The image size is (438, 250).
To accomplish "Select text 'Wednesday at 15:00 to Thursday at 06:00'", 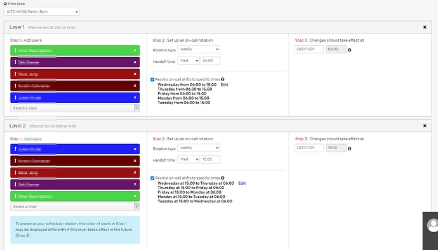I will (x=196, y=183).
